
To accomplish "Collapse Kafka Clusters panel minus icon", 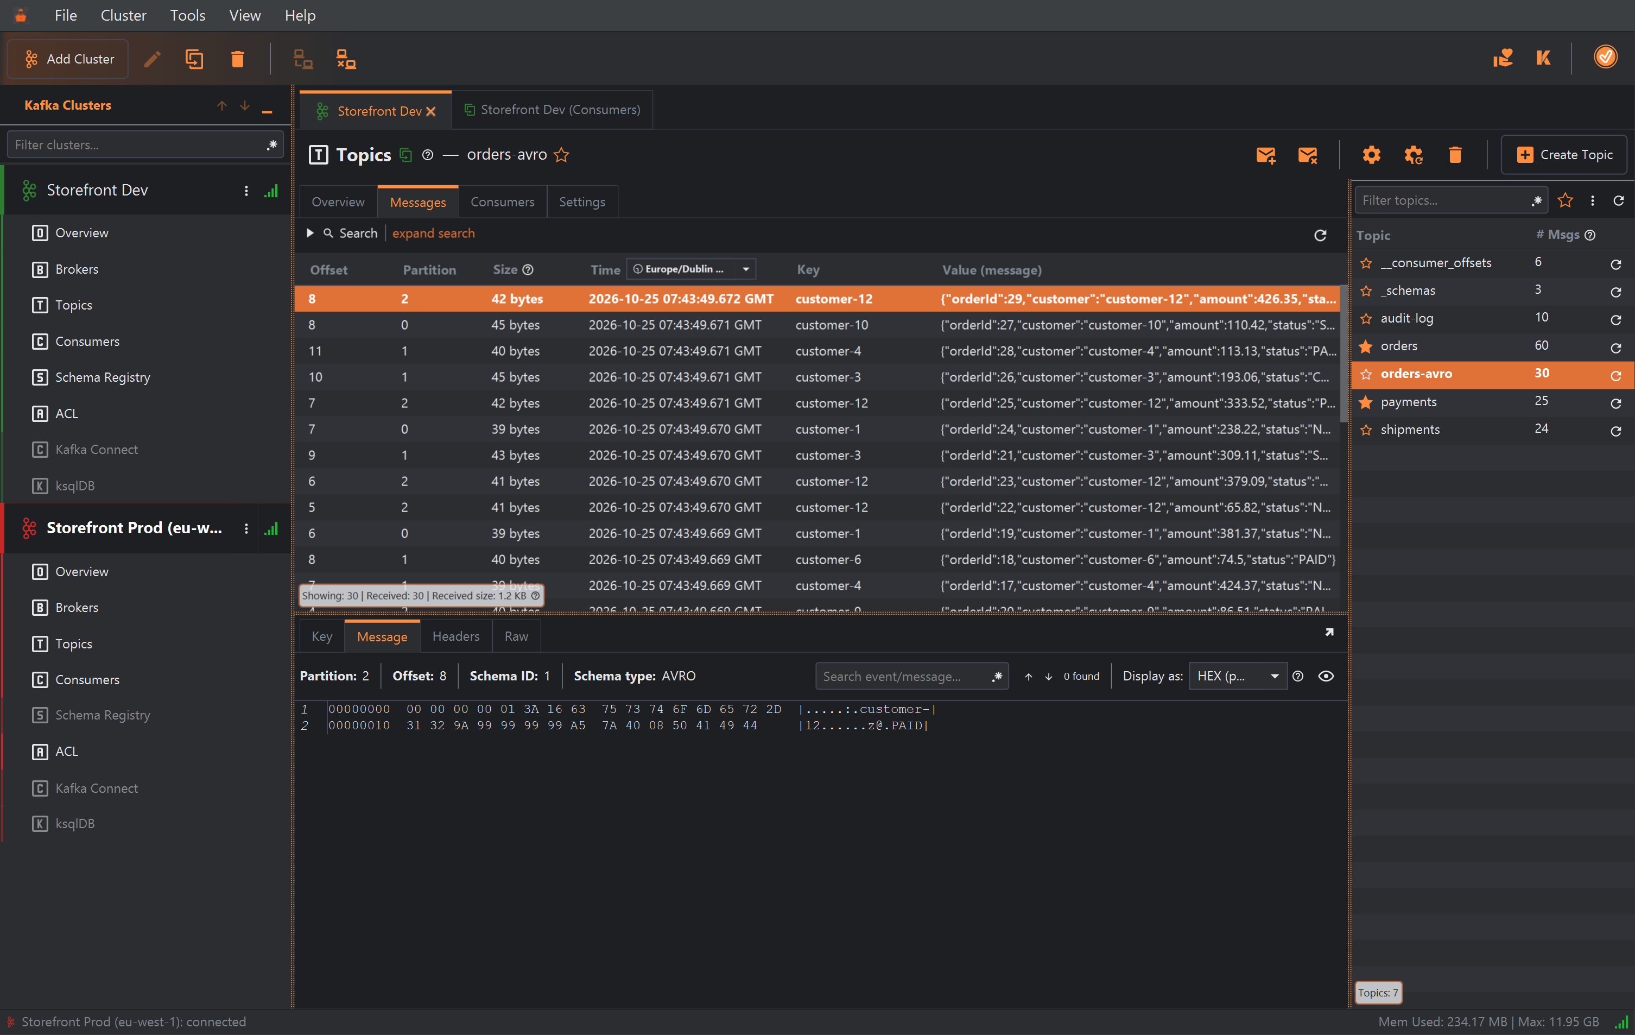I will [x=267, y=110].
